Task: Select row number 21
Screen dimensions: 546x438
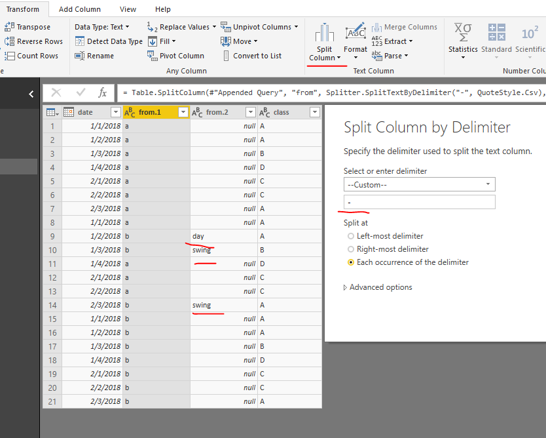Action: point(52,402)
